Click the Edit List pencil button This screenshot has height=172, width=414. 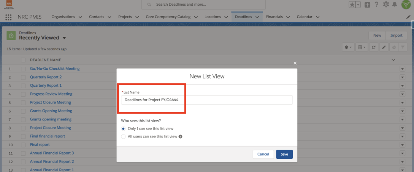384,47
